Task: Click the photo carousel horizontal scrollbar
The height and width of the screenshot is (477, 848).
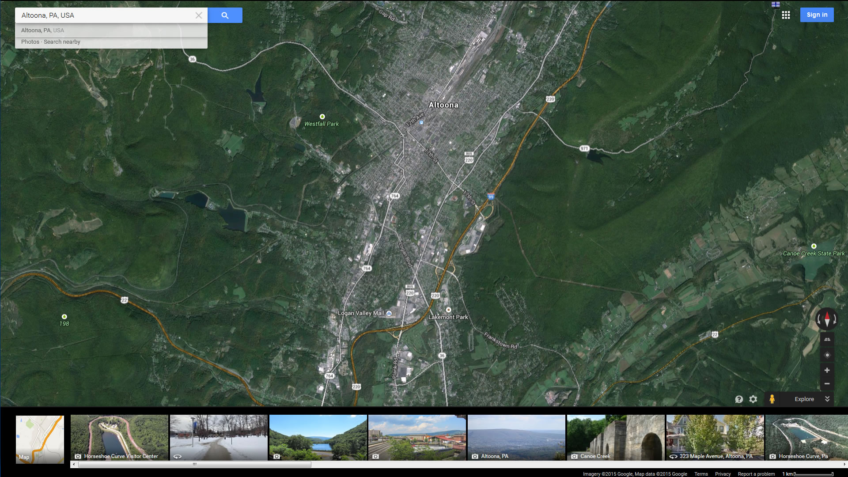Action: click(194, 465)
